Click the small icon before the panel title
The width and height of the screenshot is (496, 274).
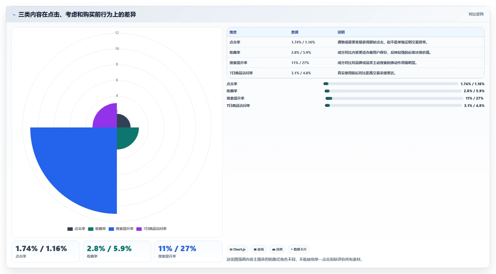pyautogui.click(x=14, y=15)
